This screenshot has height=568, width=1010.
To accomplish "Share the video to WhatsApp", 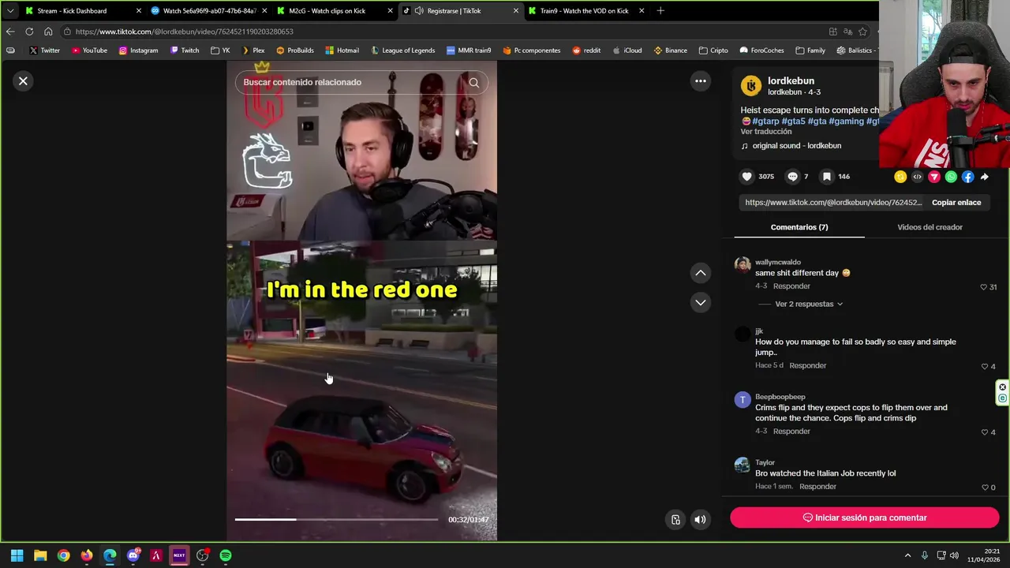I will point(951,177).
